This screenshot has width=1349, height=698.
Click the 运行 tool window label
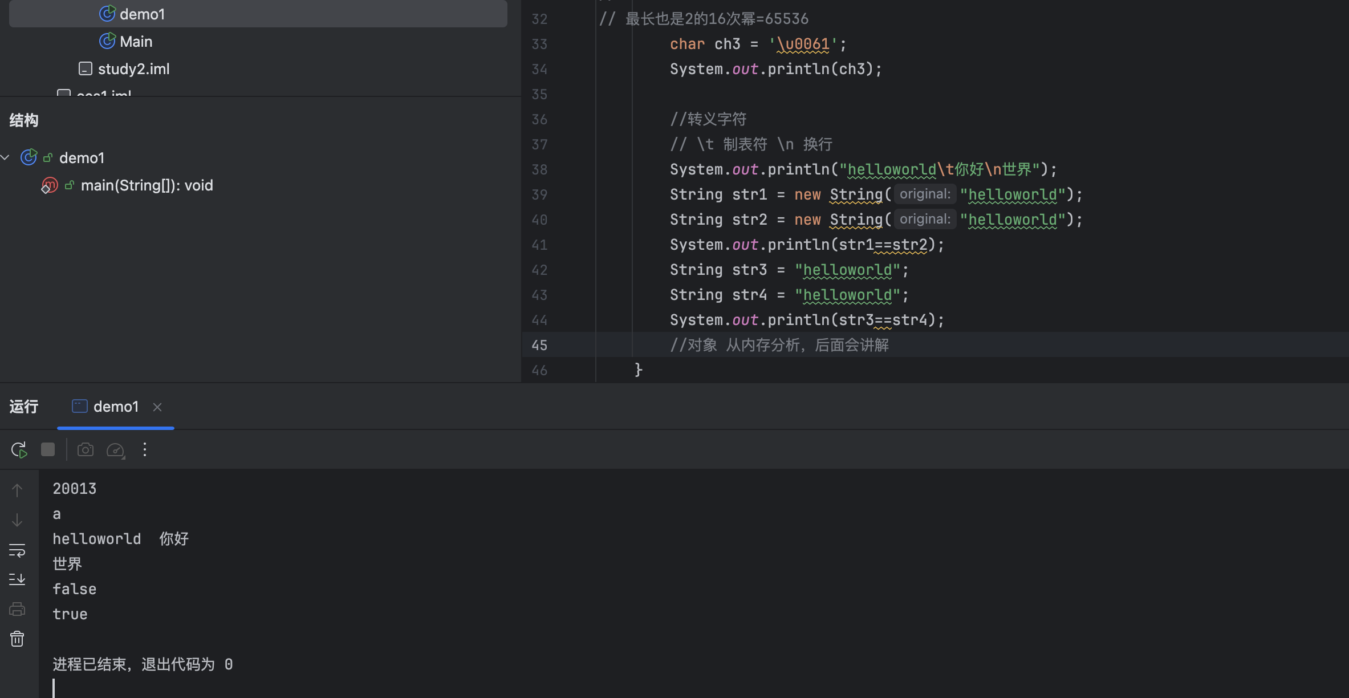pyautogui.click(x=24, y=407)
